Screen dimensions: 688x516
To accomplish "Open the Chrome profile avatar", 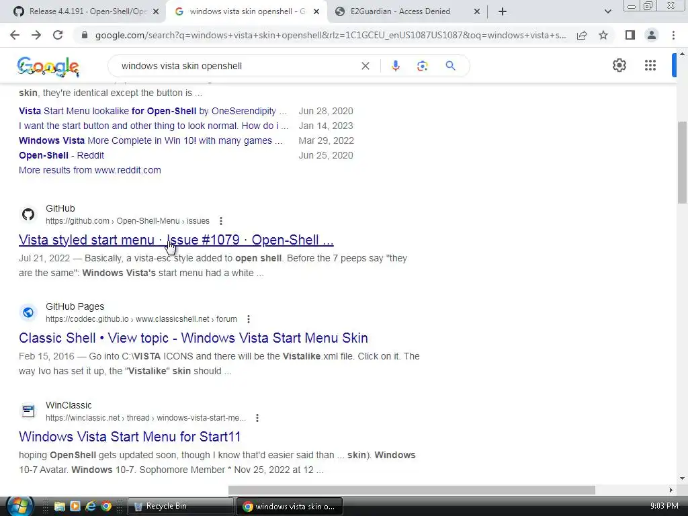I will tap(652, 35).
